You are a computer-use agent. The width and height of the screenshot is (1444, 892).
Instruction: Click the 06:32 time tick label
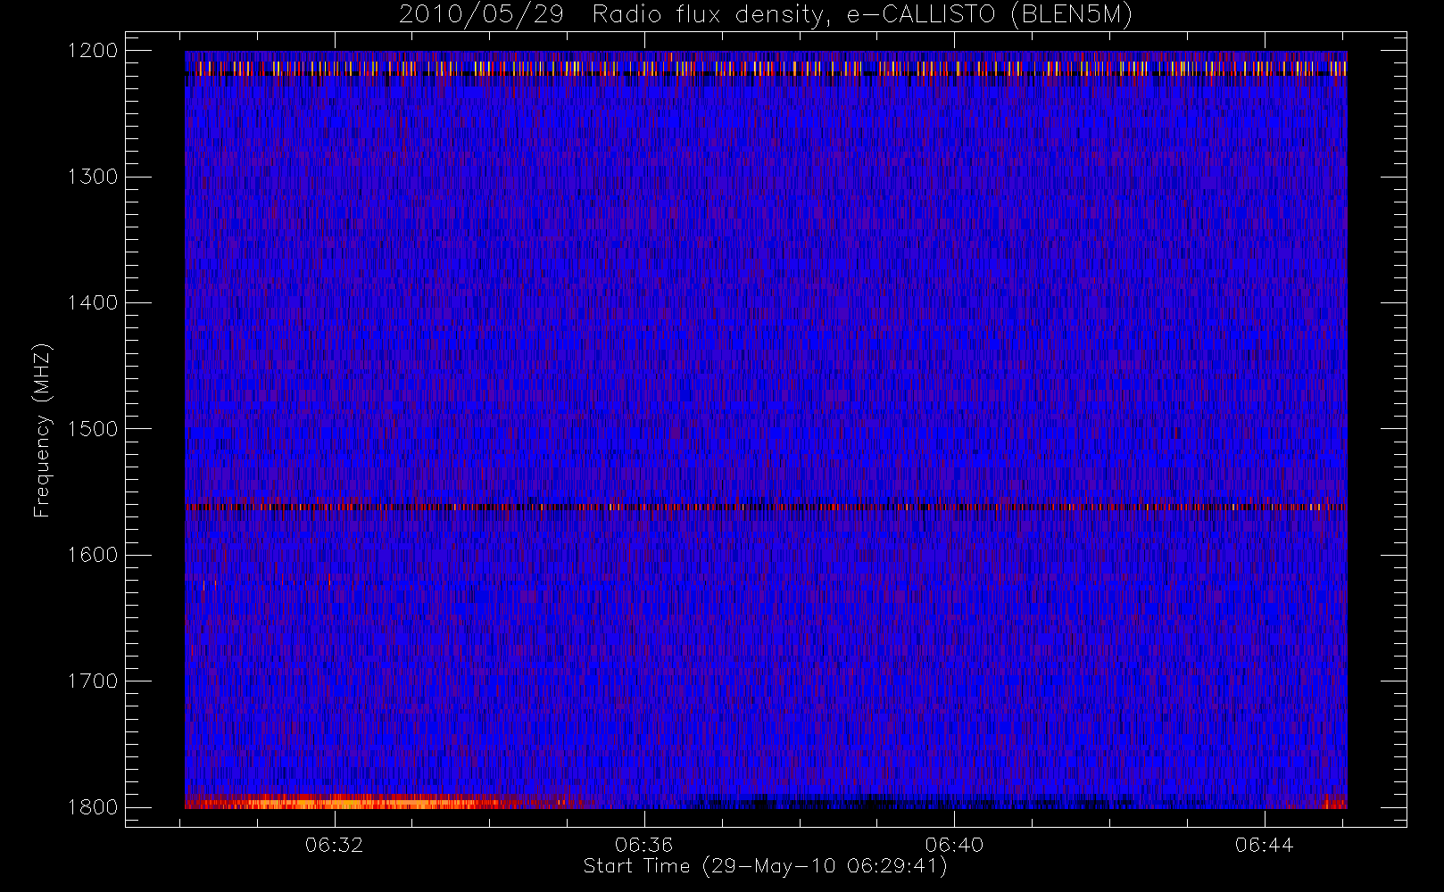coord(335,845)
